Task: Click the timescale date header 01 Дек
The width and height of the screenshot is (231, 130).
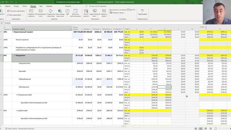Action: [x=203, y=27]
